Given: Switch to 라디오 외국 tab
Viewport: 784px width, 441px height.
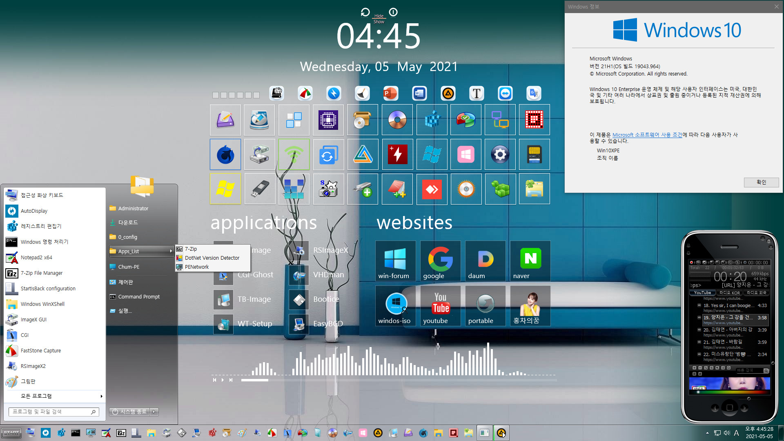Looking at the screenshot, I should tap(756, 292).
